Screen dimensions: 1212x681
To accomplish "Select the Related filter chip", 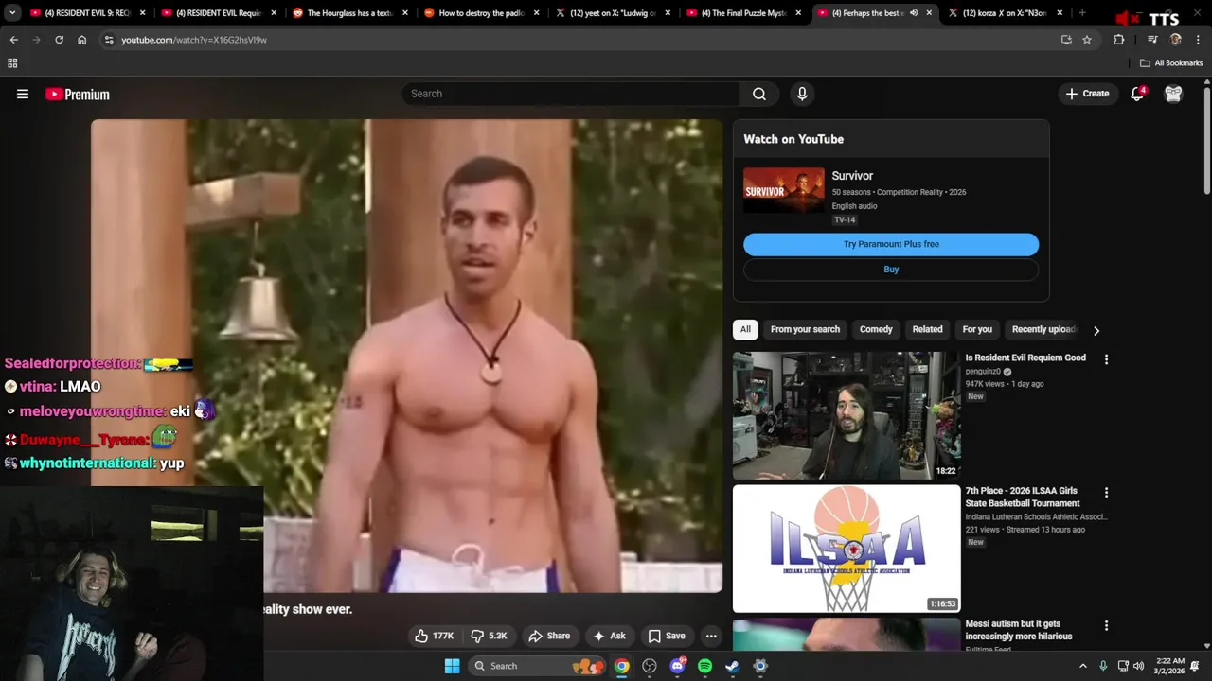I will click(x=927, y=329).
